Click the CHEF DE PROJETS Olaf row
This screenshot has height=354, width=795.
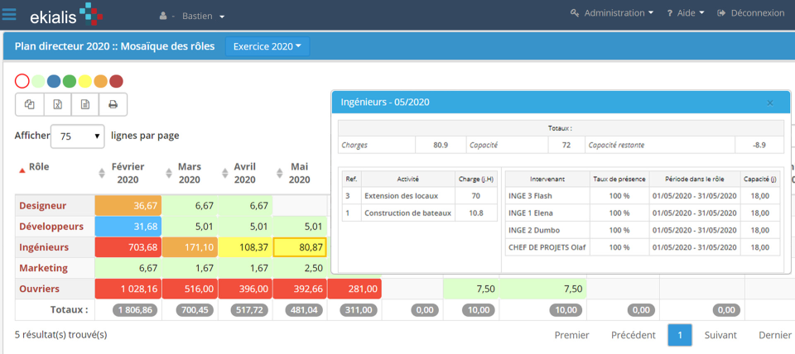point(643,247)
